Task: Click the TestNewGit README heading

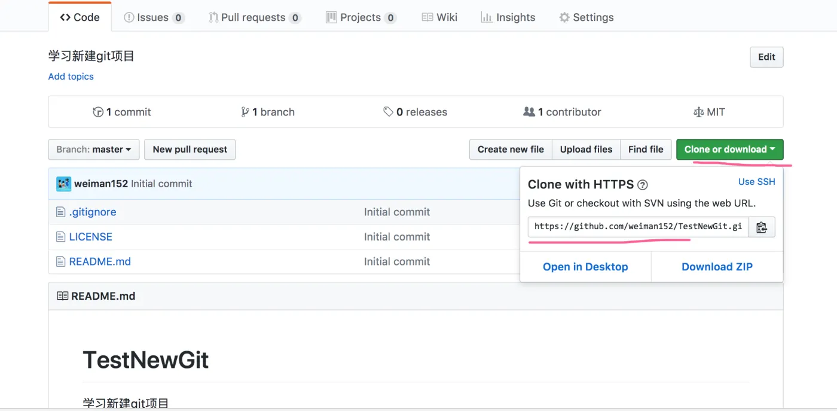Action: (x=146, y=360)
